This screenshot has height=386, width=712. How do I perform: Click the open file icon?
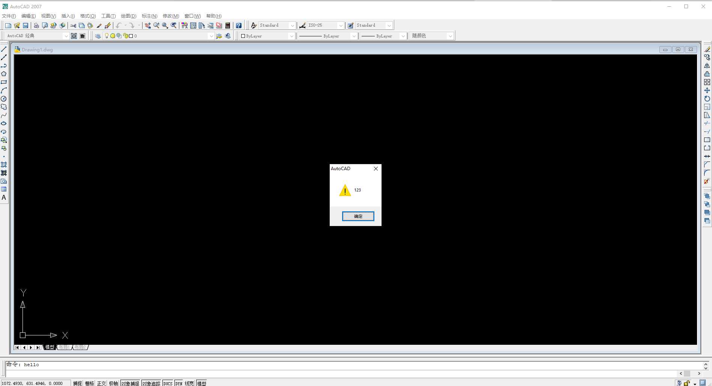(x=17, y=25)
